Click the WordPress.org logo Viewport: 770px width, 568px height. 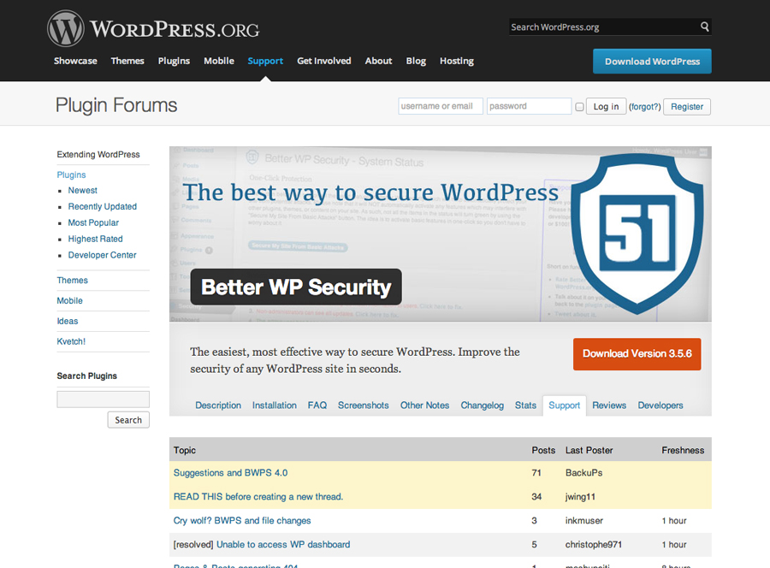point(153,29)
